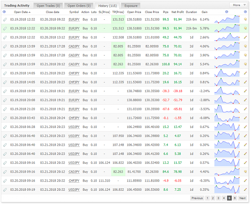
Task: Open comment bubble on the 3.90% gain CADJPY row
Action: 245,55
